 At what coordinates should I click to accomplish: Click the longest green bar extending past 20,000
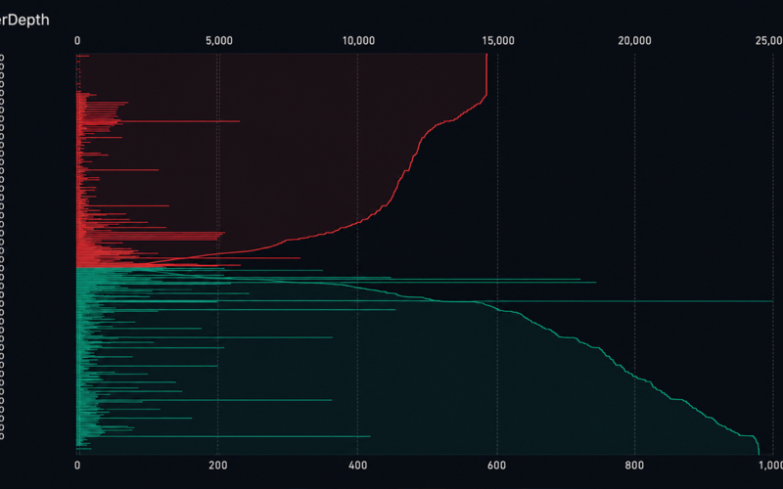(x=425, y=301)
